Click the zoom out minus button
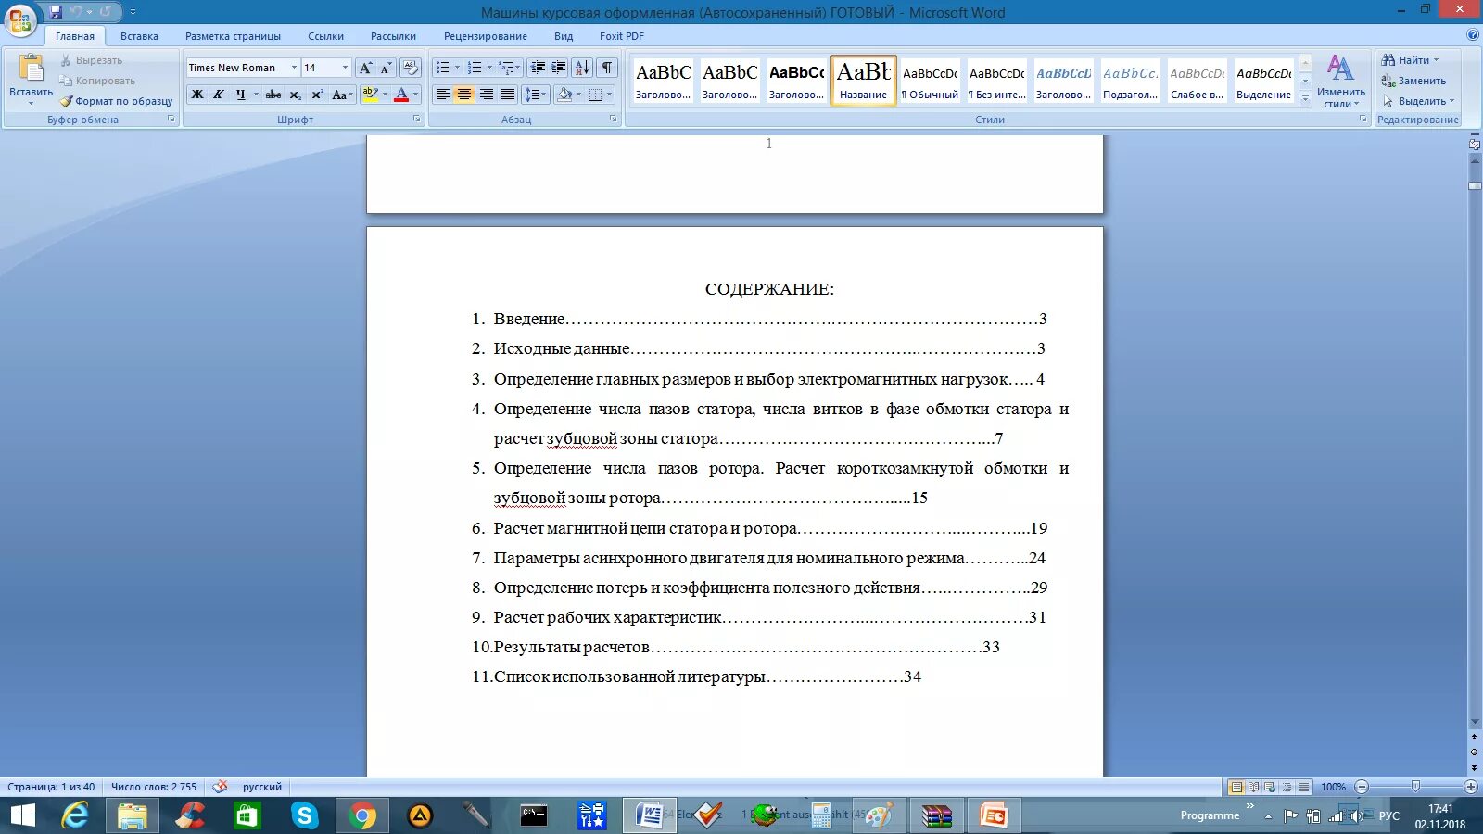 [1362, 787]
